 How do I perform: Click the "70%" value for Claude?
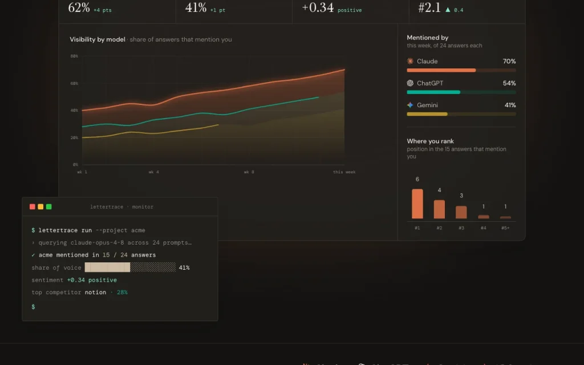pos(509,61)
